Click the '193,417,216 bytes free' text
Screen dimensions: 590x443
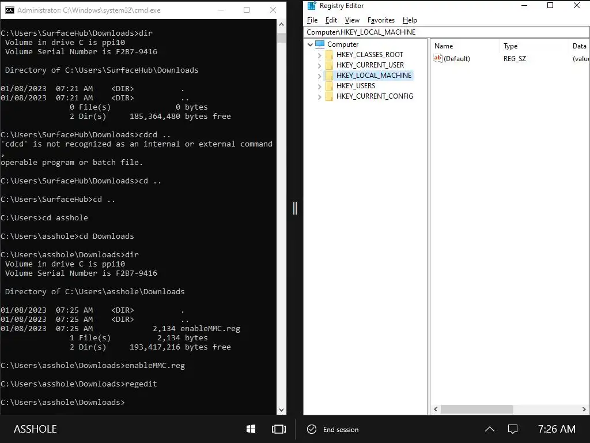click(x=180, y=347)
